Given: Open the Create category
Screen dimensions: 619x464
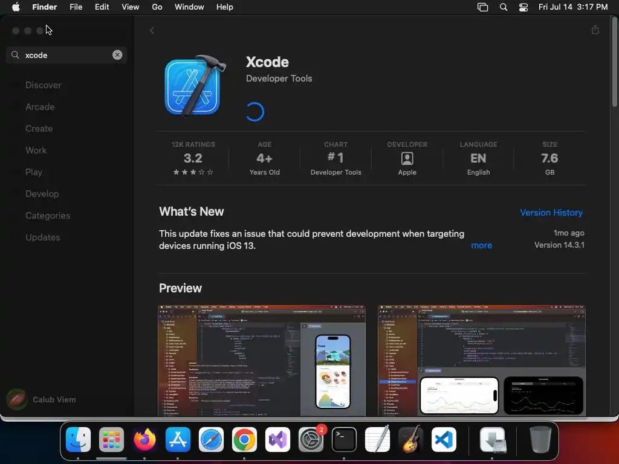Looking at the screenshot, I should pyautogui.click(x=39, y=129).
